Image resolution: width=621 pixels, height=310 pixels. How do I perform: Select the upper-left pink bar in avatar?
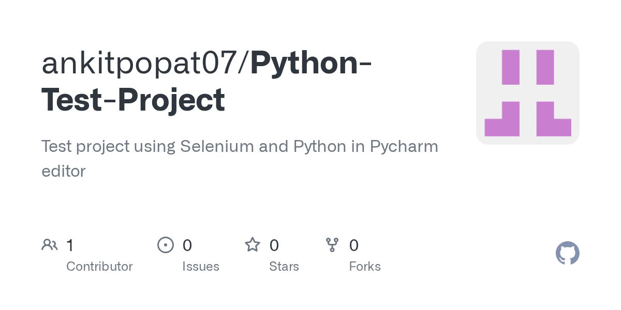tap(510, 67)
